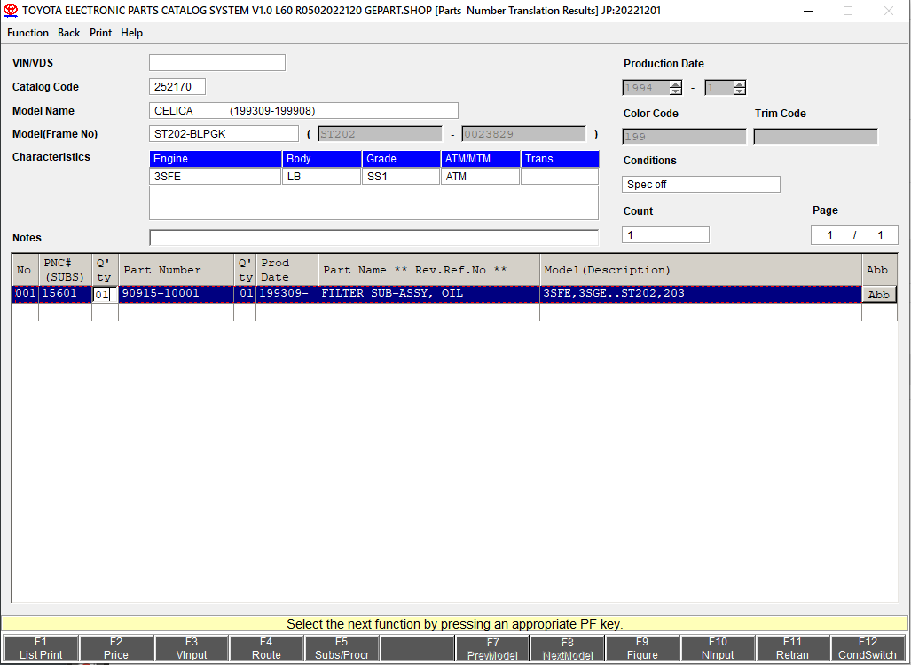Click the F3 VInput button
This screenshot has width=911, height=665.
[x=191, y=648]
